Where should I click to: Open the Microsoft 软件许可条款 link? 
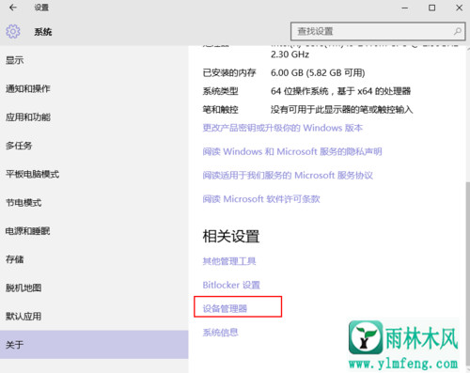point(261,199)
